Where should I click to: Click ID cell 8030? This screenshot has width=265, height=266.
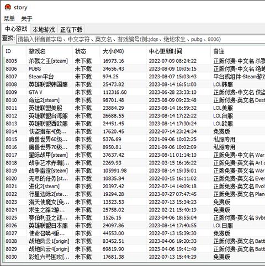pos(12,257)
